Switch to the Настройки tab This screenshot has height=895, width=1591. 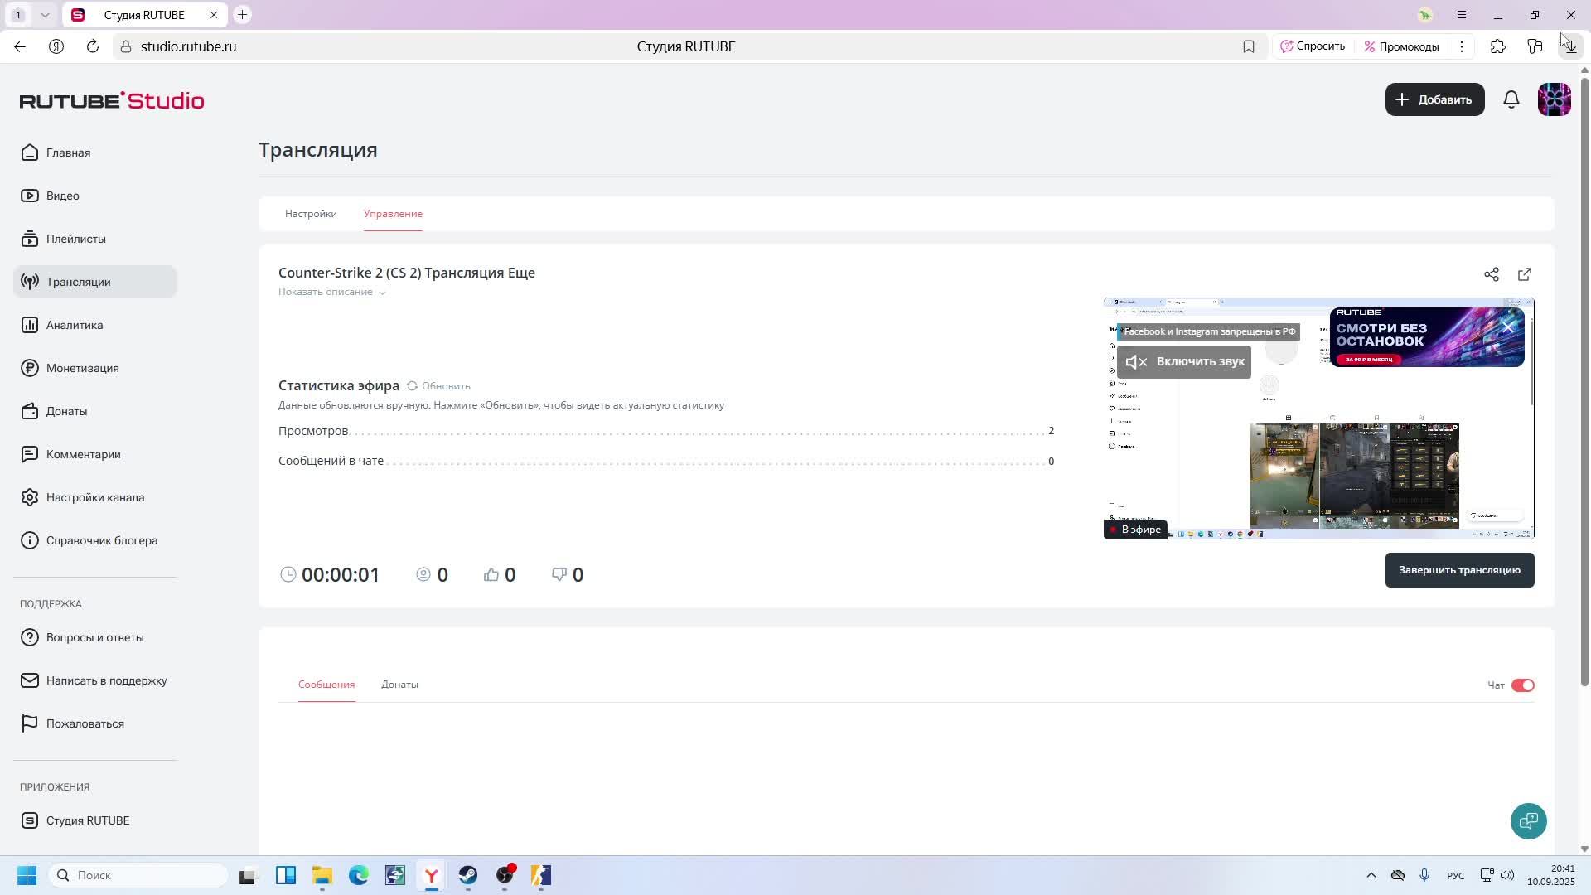point(311,214)
